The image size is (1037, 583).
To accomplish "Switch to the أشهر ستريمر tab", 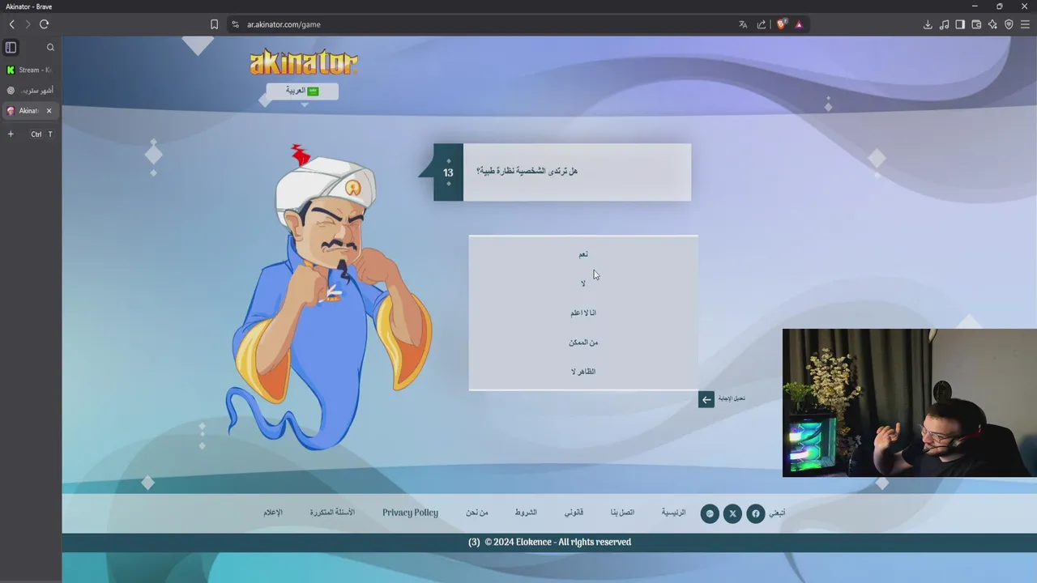I will tap(31, 91).
